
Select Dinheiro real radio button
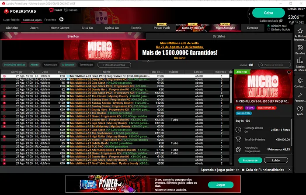268,26
